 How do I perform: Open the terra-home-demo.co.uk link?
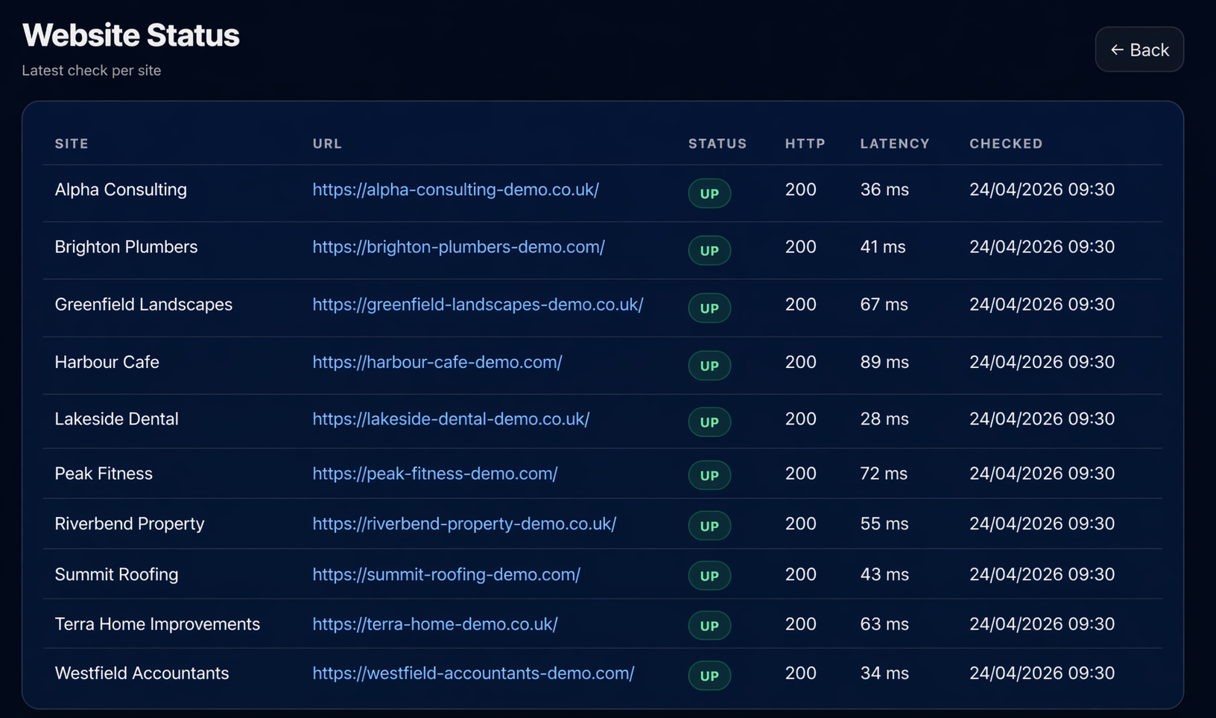435,624
